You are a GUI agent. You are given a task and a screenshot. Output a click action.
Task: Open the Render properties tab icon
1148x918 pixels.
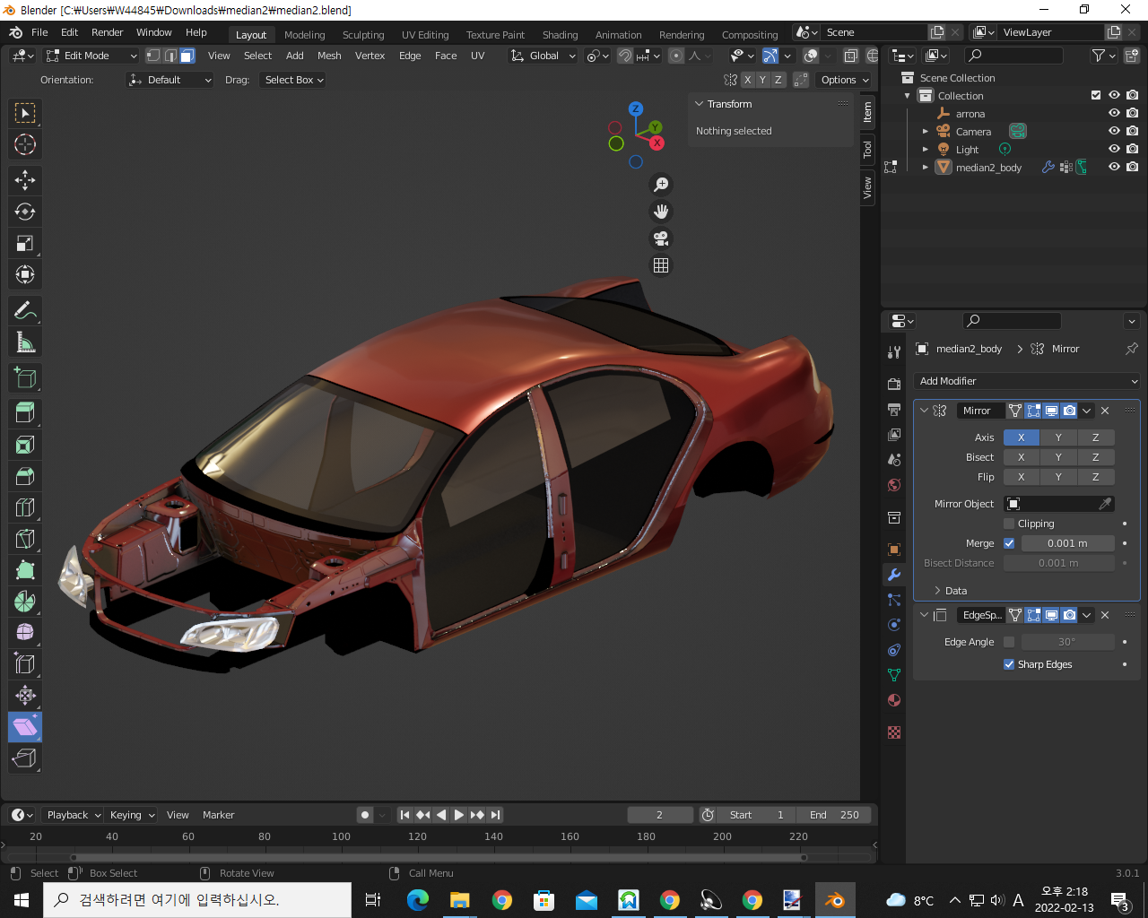[x=894, y=384]
